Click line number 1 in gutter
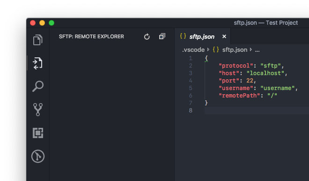 coord(191,58)
